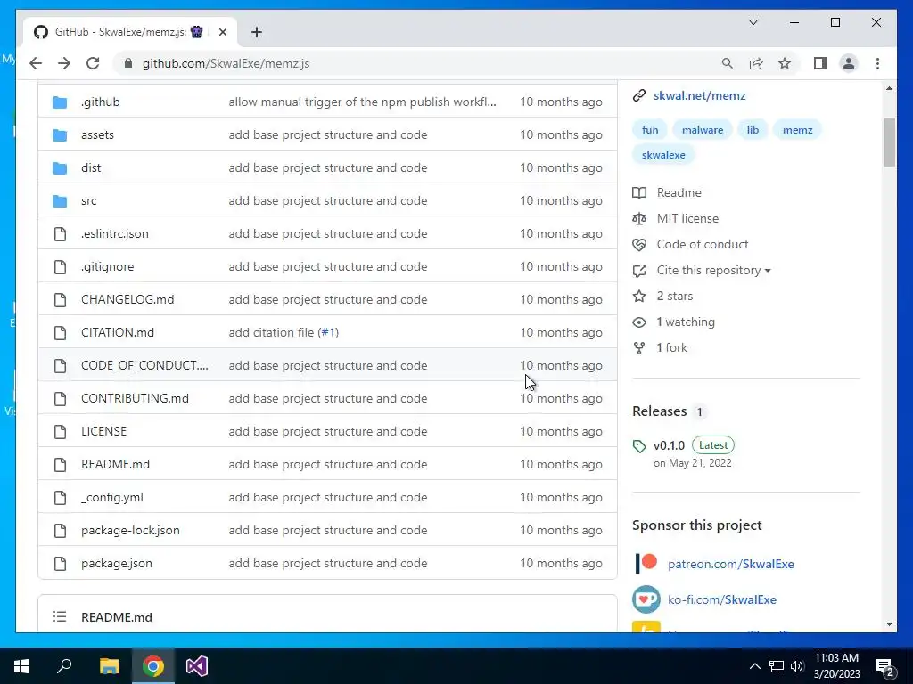The image size is (913, 684).
Task: Open the Releases heading
Action: [x=660, y=411]
